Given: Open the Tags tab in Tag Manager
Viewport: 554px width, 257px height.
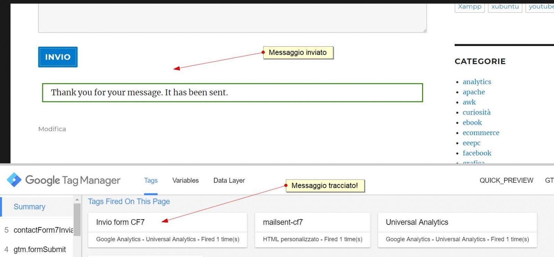Looking at the screenshot, I should point(151,181).
